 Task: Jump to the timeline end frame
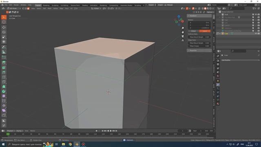(116, 131)
